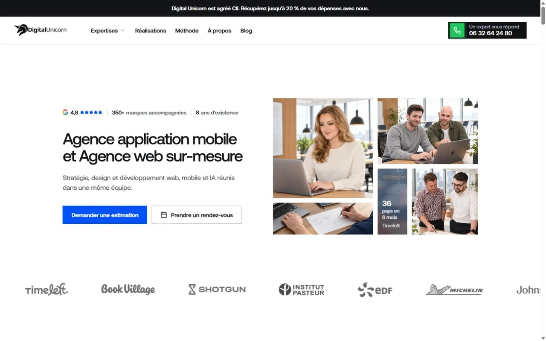Click the scrollbar down arrow
The image size is (546, 341).
543,338
